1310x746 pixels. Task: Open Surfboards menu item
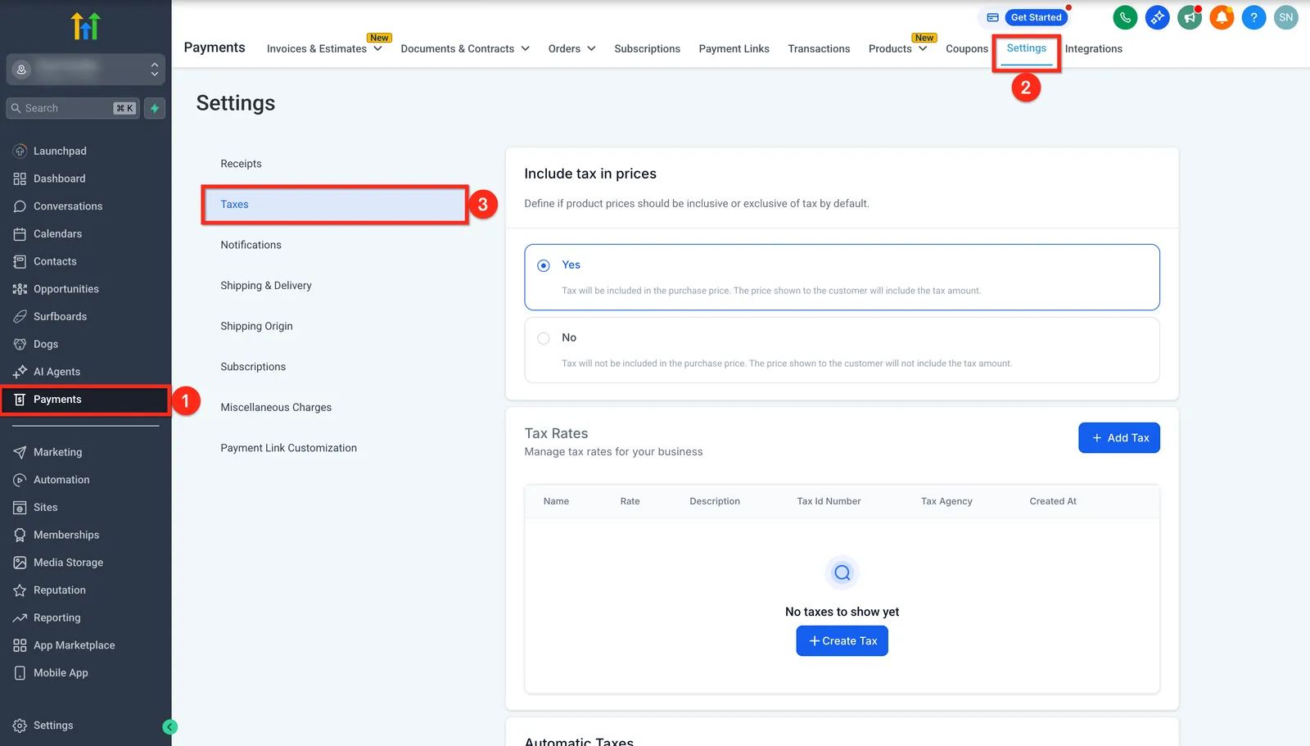pyautogui.click(x=60, y=316)
